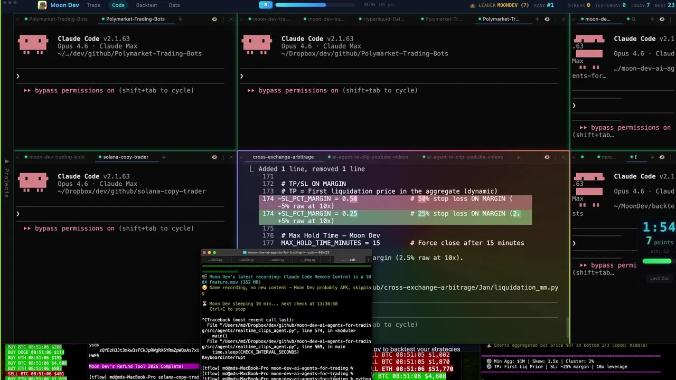
Task: Click scrollbar of cross-exchange-arbitrage pane
Action: pyautogui.click(x=567, y=326)
